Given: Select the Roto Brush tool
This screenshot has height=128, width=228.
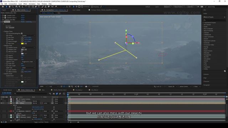Looking at the screenshot, I should 52,7.
